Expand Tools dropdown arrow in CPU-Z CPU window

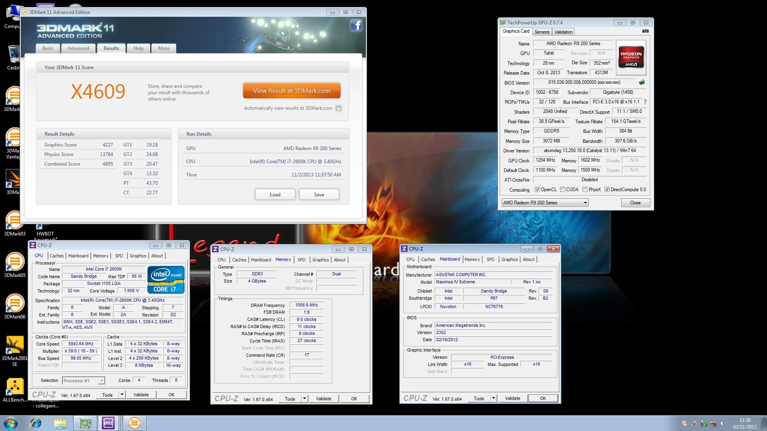tap(122, 395)
